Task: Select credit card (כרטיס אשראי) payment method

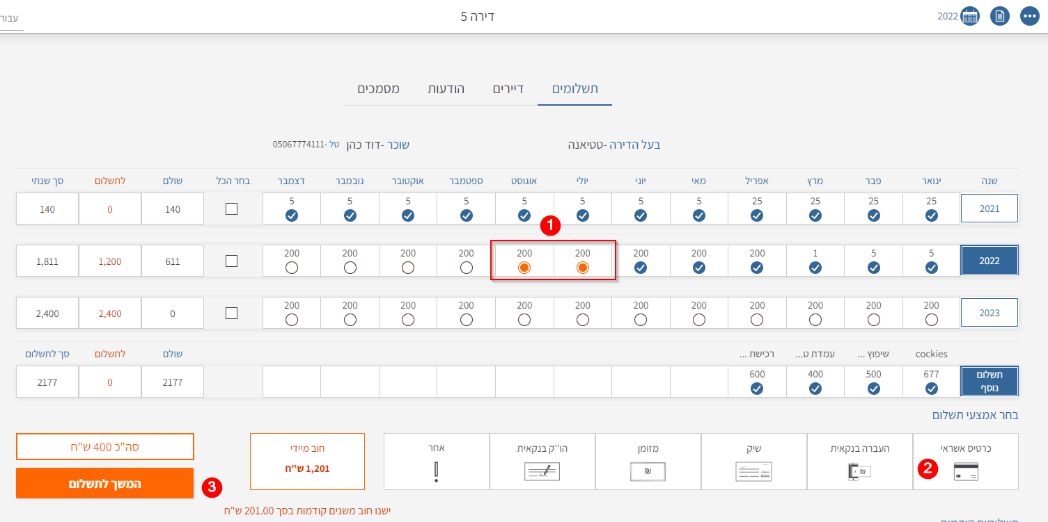Action: pyautogui.click(x=965, y=462)
